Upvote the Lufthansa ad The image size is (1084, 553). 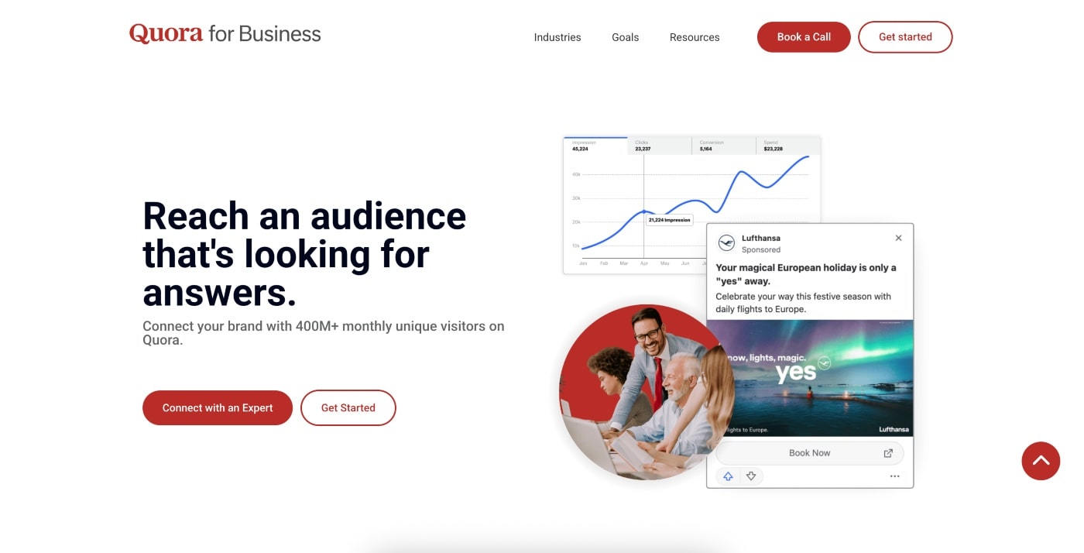click(728, 476)
